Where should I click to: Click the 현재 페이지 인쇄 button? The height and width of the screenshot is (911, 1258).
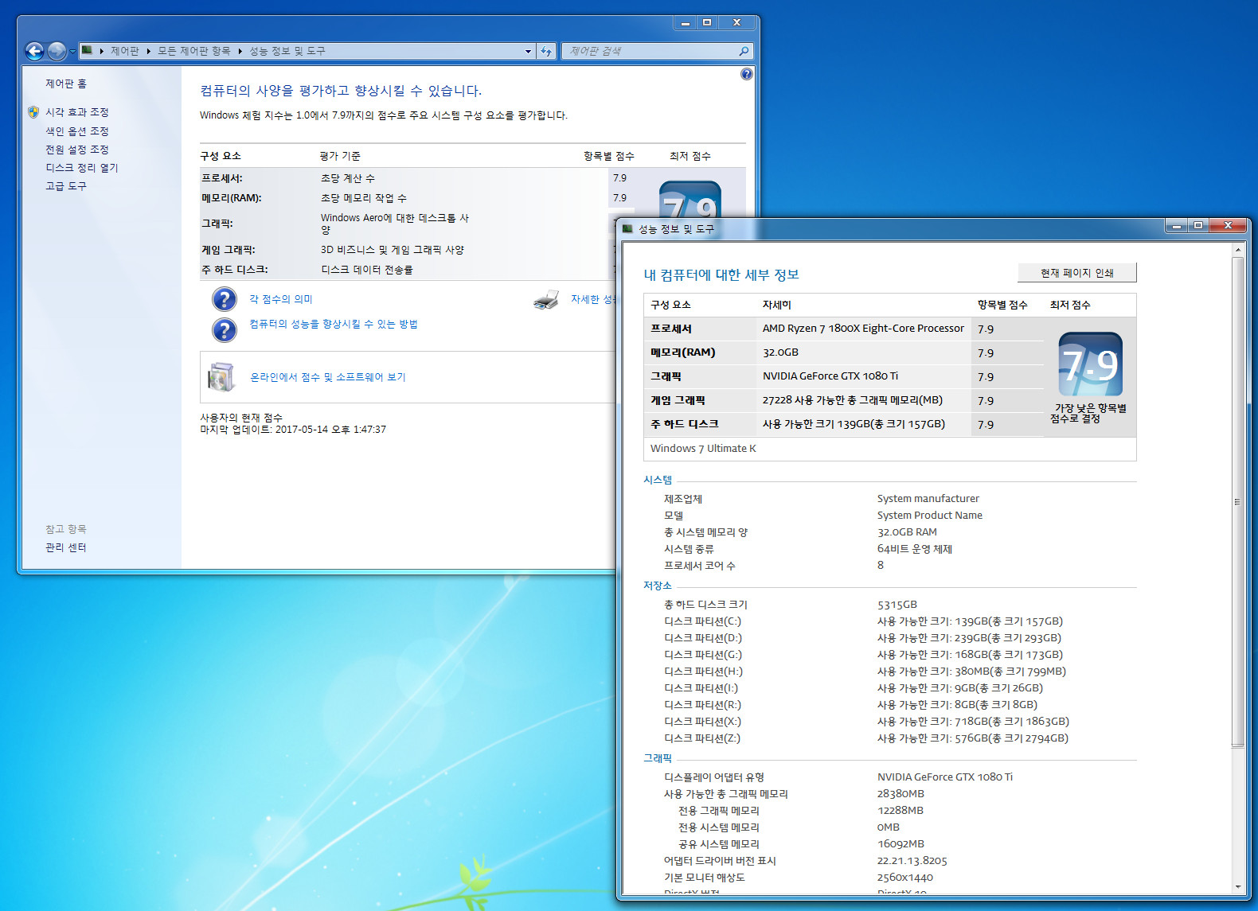pos(1076,273)
